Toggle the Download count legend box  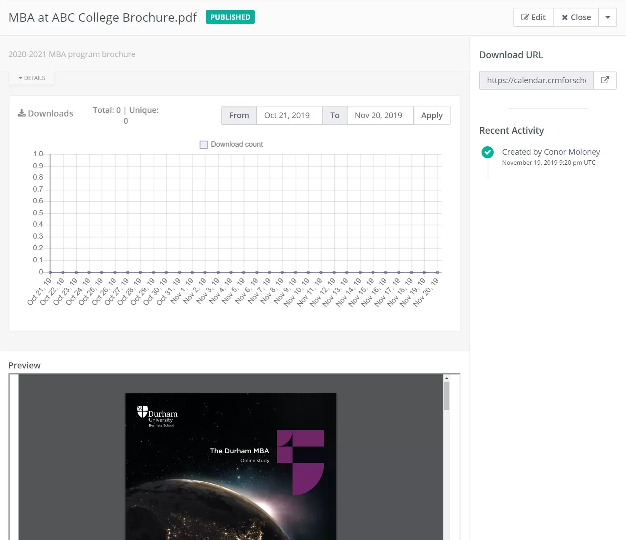(204, 144)
